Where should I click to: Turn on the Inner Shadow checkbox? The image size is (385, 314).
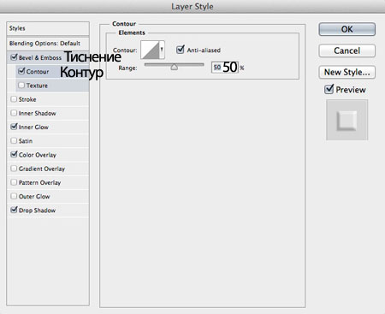point(14,113)
